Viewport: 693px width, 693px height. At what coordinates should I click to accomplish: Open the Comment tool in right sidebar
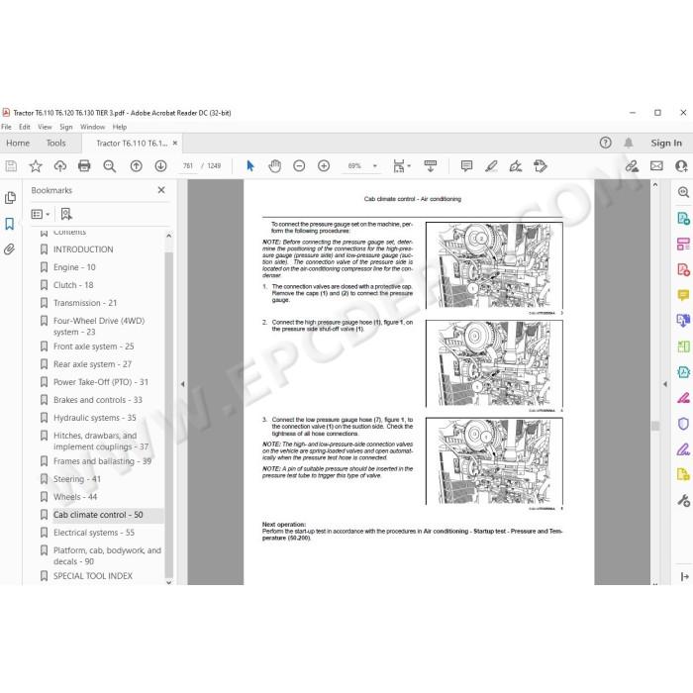coord(683,295)
